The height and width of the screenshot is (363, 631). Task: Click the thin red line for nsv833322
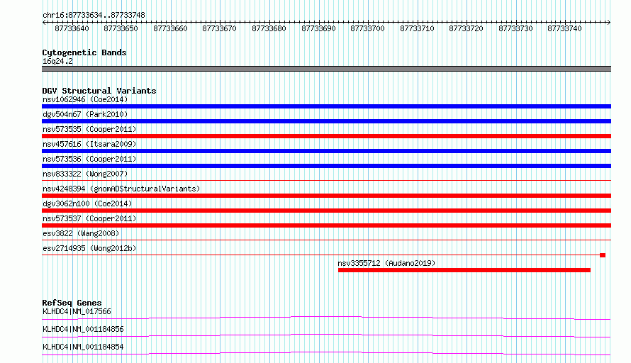pyautogui.click(x=326, y=181)
